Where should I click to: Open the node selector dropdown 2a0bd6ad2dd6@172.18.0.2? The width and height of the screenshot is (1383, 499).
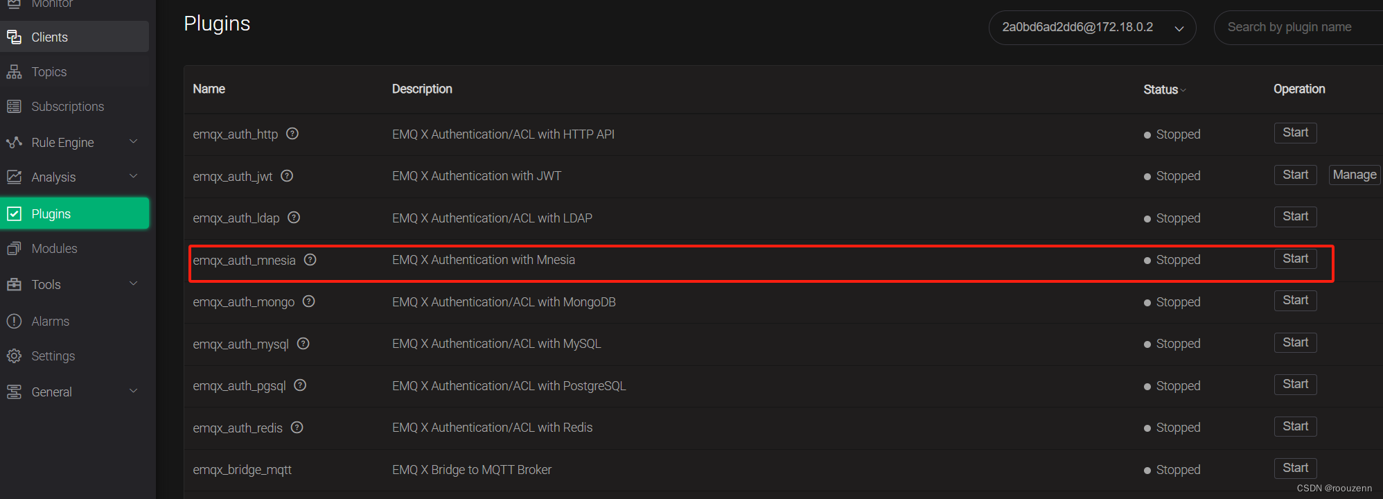pos(1092,28)
